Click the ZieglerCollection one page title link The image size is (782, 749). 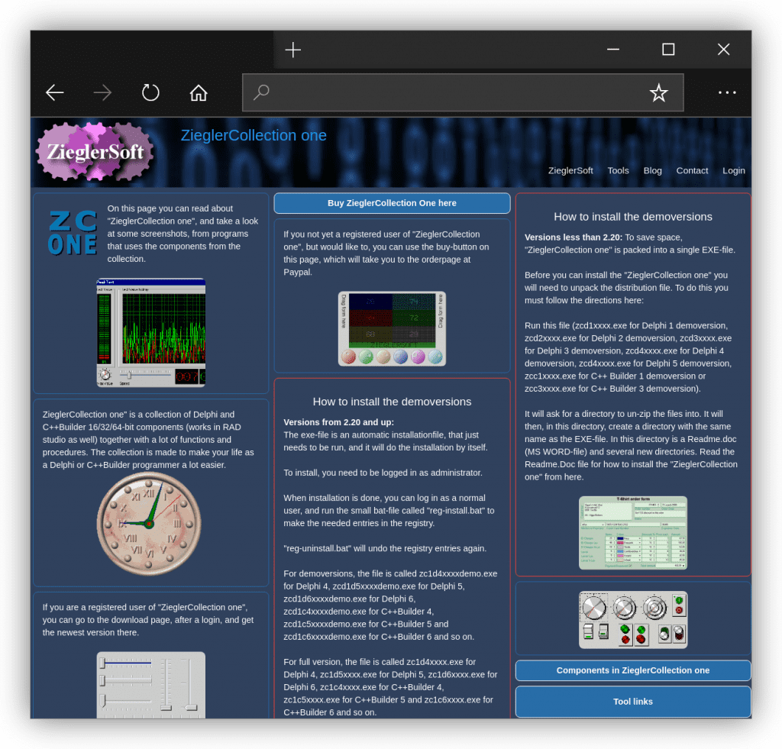point(254,135)
